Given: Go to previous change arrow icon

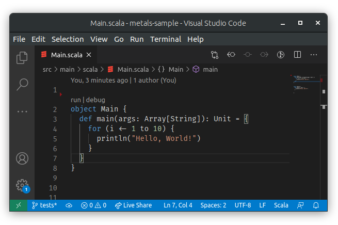Looking at the screenshot, I should (x=231, y=55).
